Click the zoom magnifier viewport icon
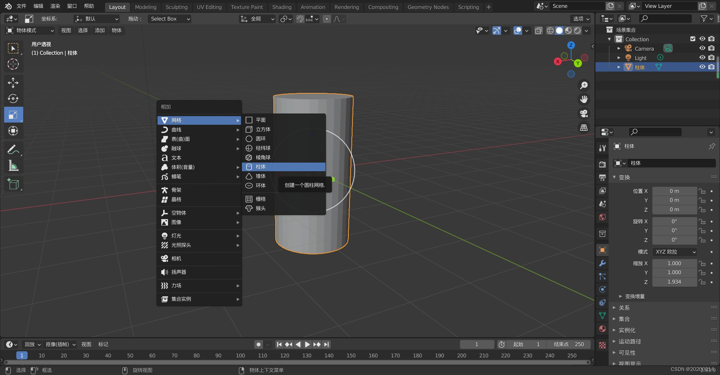Viewport: 720px width, 375px height. (584, 85)
